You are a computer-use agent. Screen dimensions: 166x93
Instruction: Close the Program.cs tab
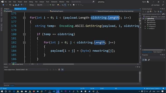coord(25,9)
